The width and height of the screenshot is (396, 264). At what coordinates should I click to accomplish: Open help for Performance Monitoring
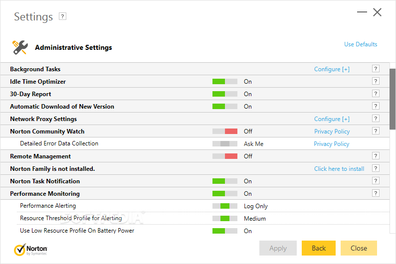pyautogui.click(x=376, y=193)
